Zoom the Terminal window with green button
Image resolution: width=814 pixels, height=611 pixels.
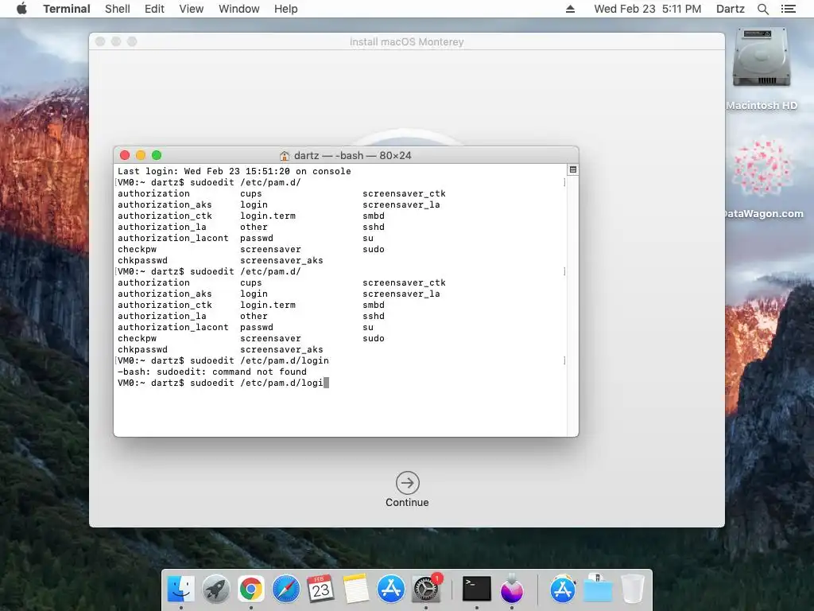coord(157,155)
